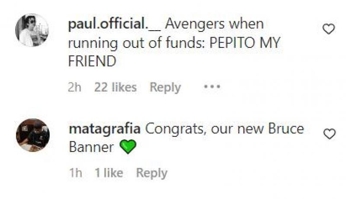The height and width of the screenshot is (199, 346).
Task: Open more options on paul.official.__ comment
Action: 212,87
